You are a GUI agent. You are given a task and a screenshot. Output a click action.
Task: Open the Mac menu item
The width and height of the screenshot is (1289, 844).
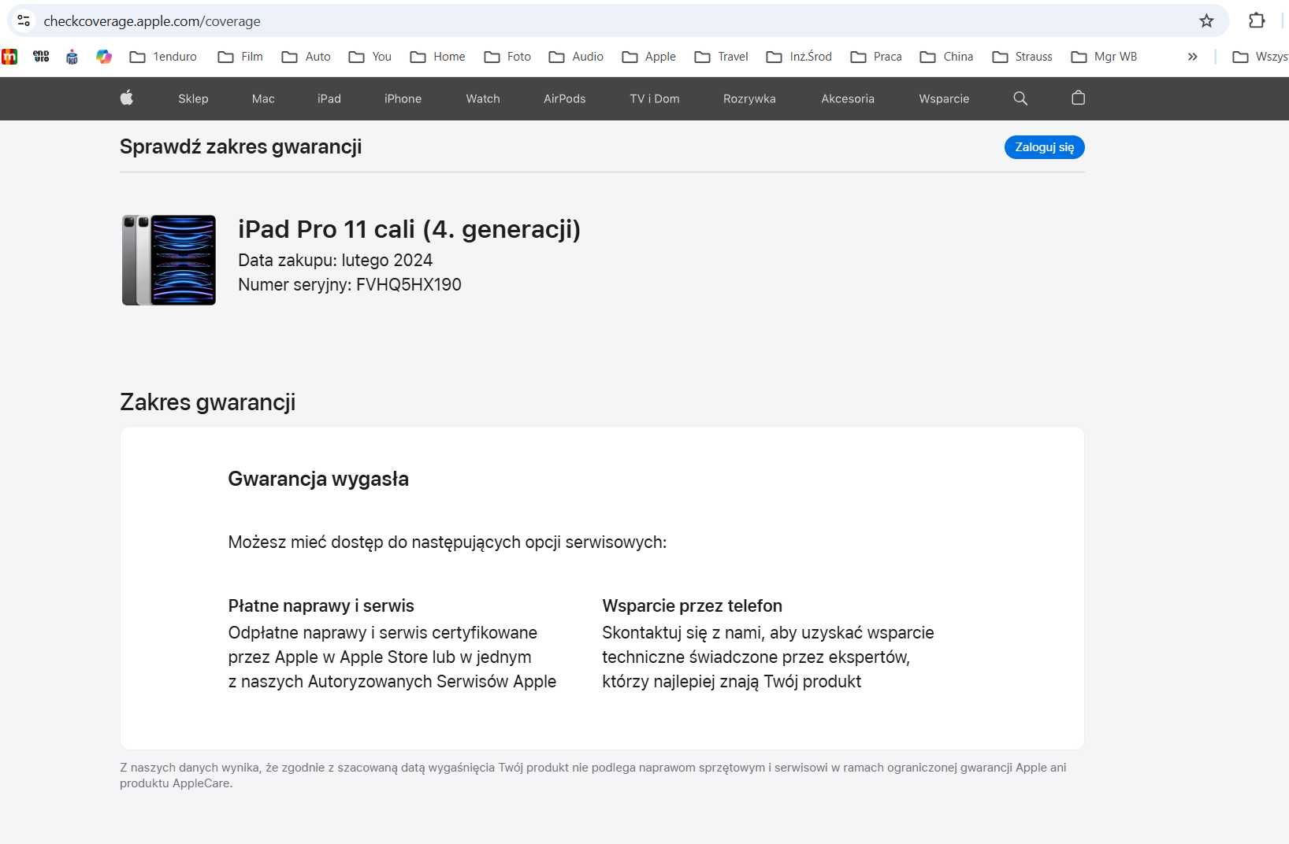click(x=263, y=98)
